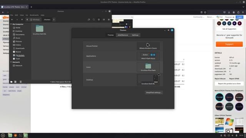Click the right path bar scroll arrow
The width and height of the screenshot is (246, 138).
54,20
